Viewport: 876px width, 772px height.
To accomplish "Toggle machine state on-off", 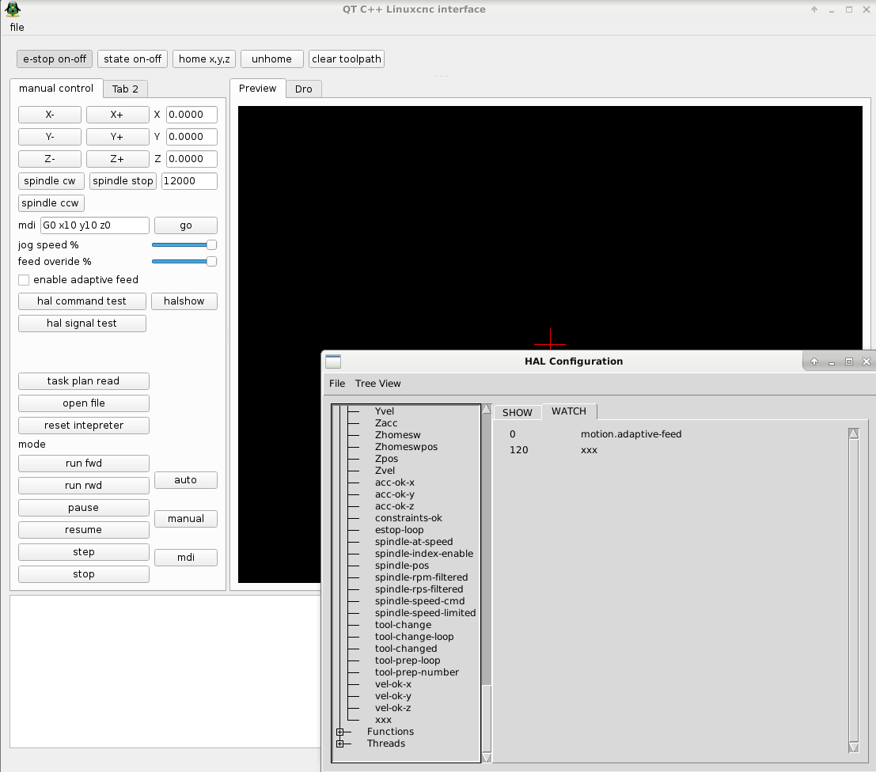I will coord(132,59).
